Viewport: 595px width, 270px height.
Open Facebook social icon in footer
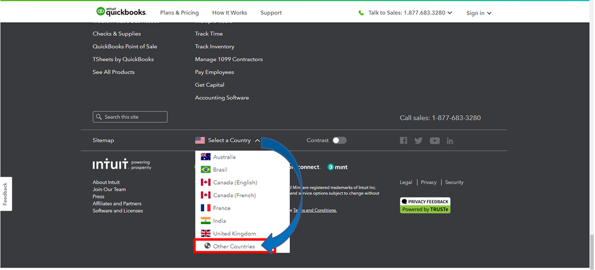coord(404,141)
